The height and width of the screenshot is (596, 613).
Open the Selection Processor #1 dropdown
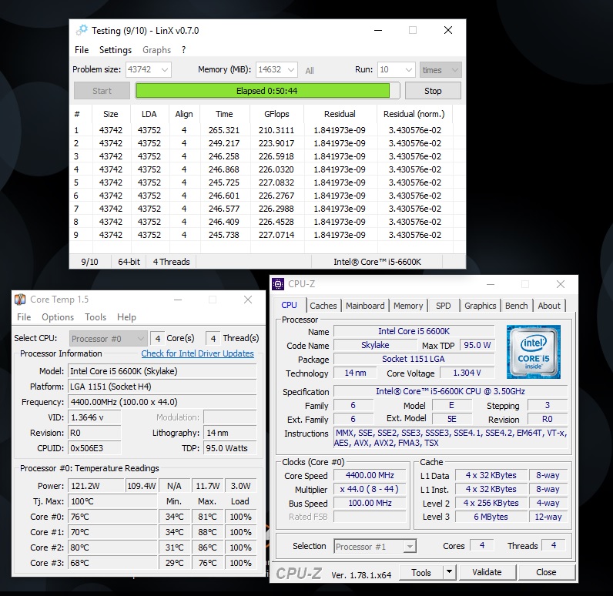375,547
